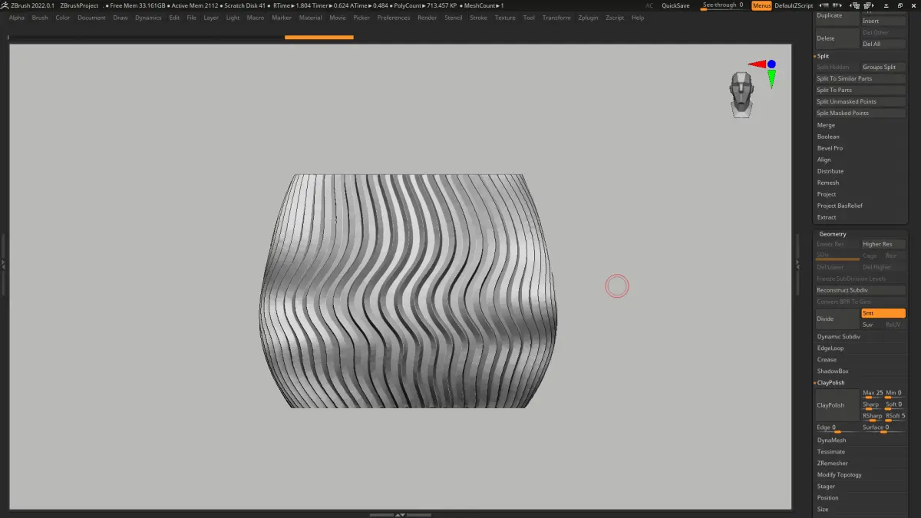Toggle the Smt smooth option
This screenshot has width=921, height=518.
click(x=883, y=313)
